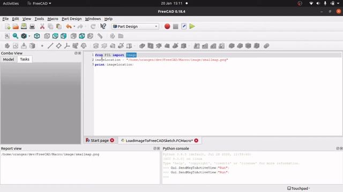Click the Fit selection magnifier icon
The width and height of the screenshot is (343, 192).
16,36
